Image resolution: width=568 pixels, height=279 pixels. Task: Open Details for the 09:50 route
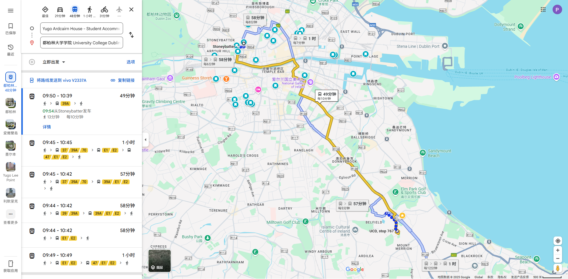click(47, 127)
